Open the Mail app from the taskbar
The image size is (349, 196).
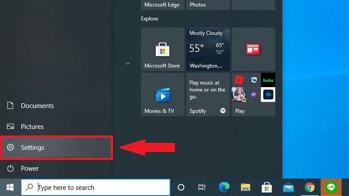click(288, 187)
